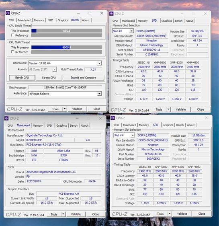
Task: Click BIOS brand American Megatrends International LLC.
Action: (x=63, y=172)
